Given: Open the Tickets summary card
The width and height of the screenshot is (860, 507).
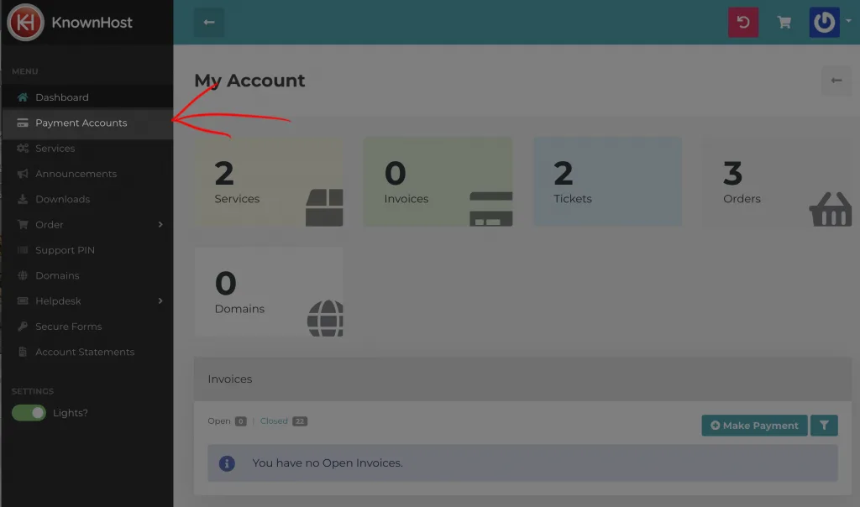Looking at the screenshot, I should 607,181.
